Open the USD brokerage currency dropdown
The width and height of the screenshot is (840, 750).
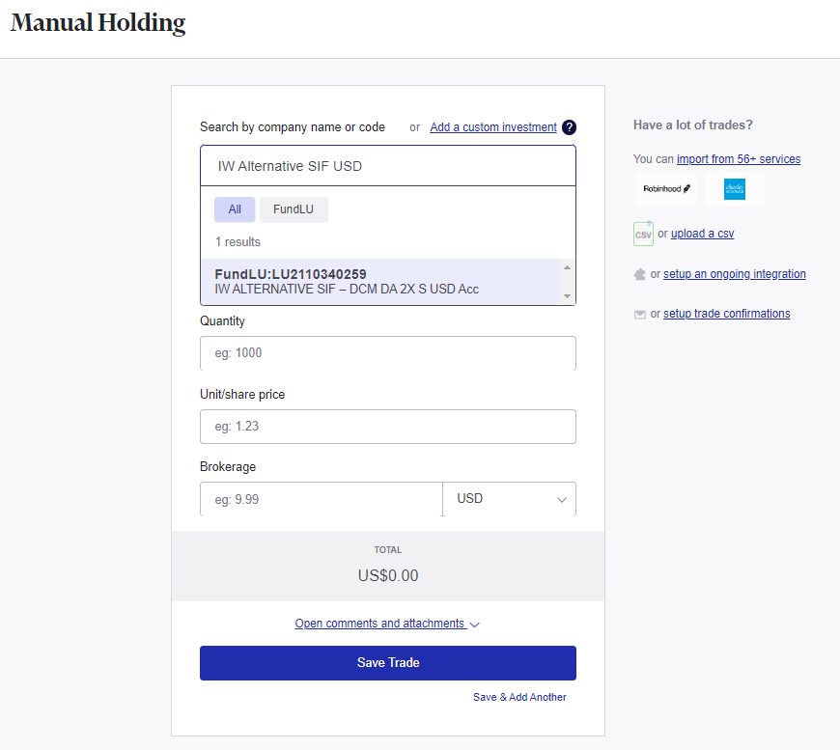tap(509, 499)
